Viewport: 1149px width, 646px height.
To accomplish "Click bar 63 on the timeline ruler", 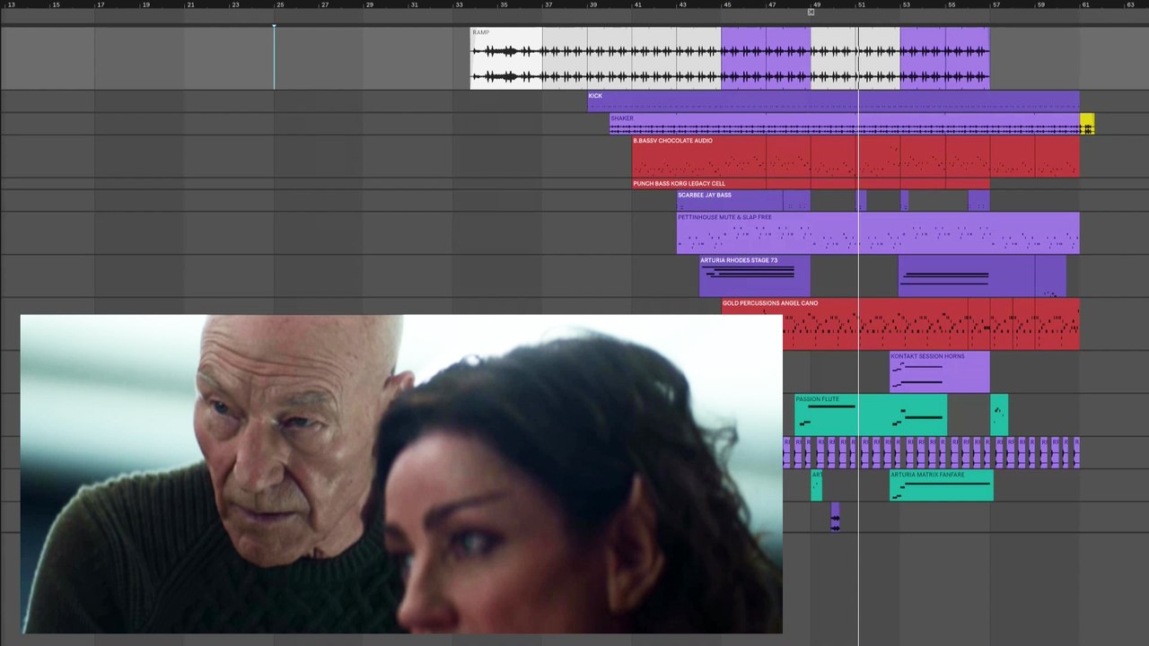I will coord(1131,5).
